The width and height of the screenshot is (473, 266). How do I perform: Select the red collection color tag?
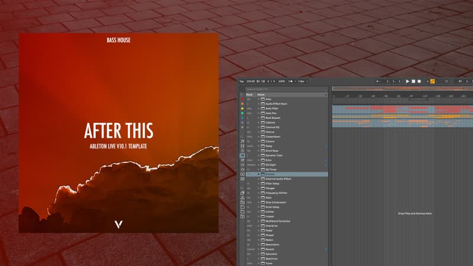242,99
